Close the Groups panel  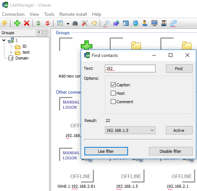click(45, 33)
